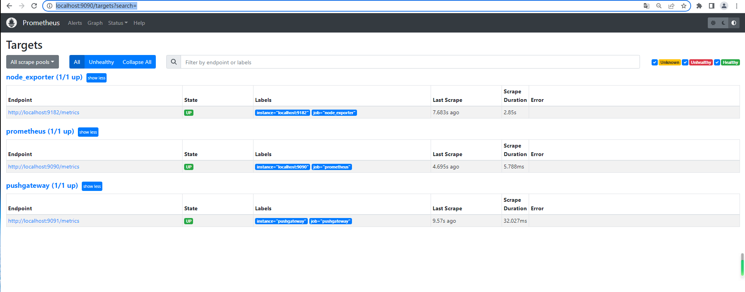
Task: Uncheck the Unknown state checkbox
Action: [655, 62]
